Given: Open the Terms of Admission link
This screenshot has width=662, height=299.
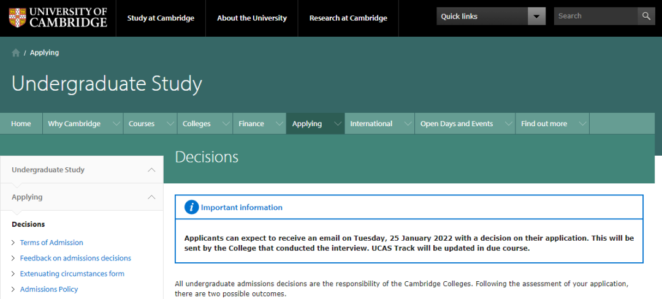Looking at the screenshot, I should pyautogui.click(x=51, y=243).
